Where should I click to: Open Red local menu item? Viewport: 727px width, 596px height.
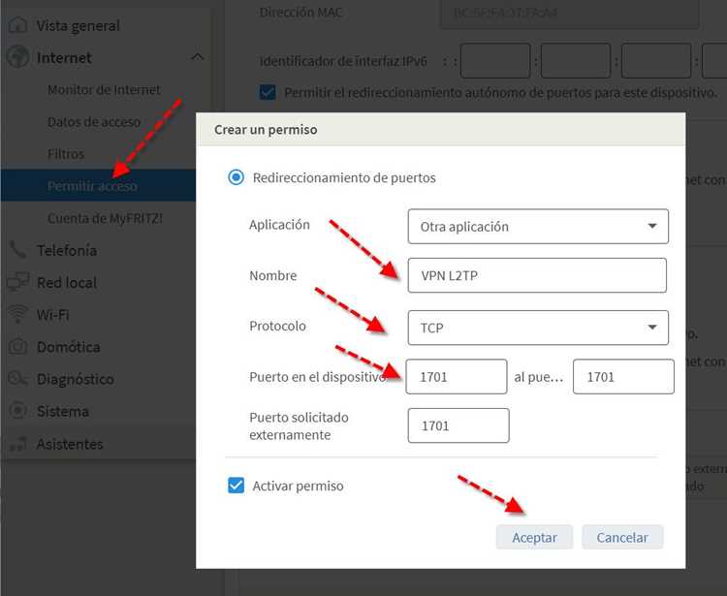[67, 282]
